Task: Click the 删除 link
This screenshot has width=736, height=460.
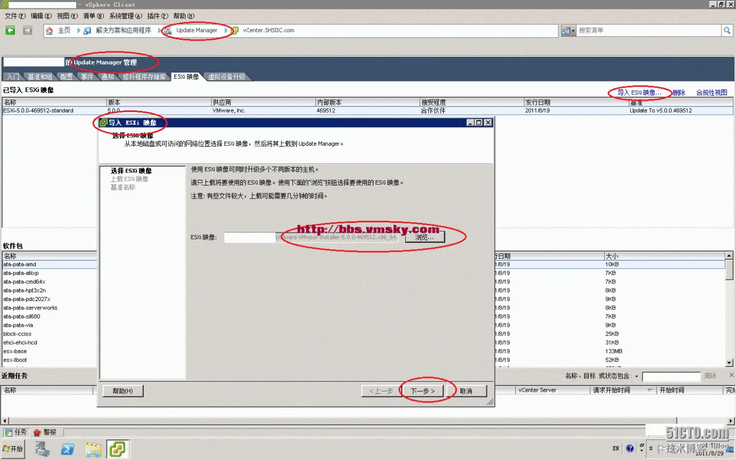Action: [679, 93]
